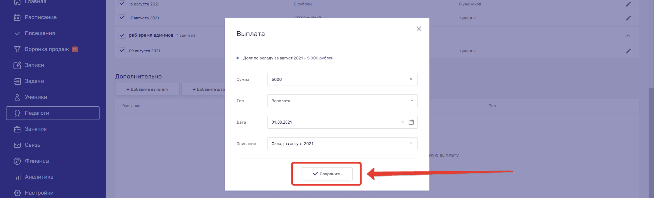Click the Воронка продаж funnel icon
Image resolution: width=654 pixels, height=198 pixels.
click(17, 49)
